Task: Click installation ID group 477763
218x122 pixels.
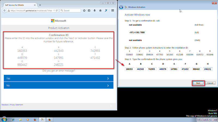Action: pyautogui.click(x=160, y=55)
